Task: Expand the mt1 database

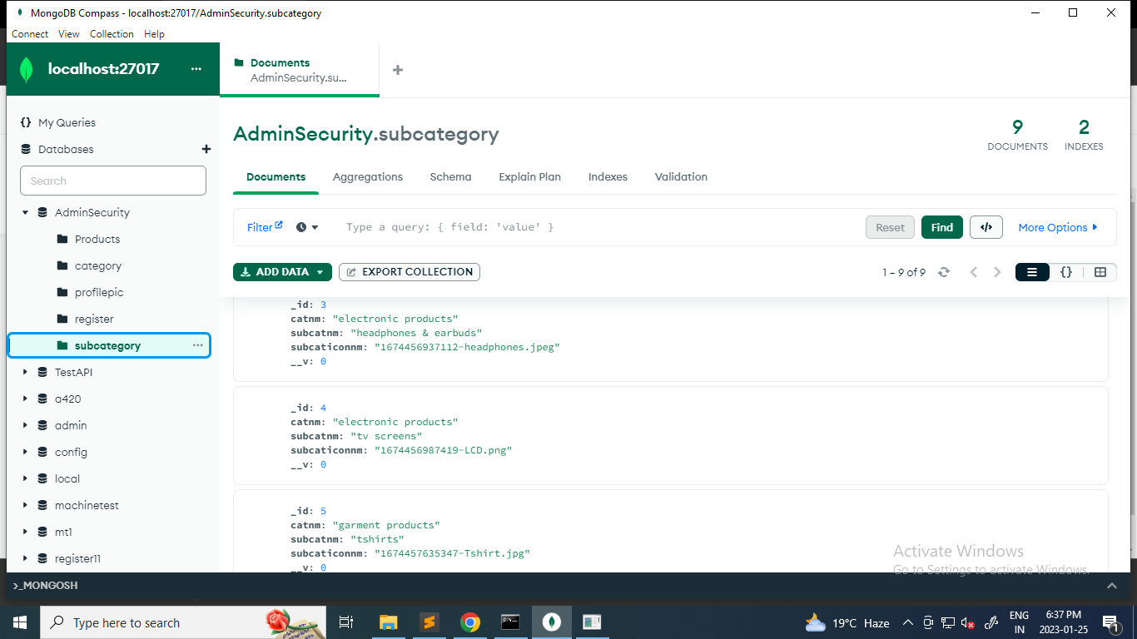Action: [25, 532]
